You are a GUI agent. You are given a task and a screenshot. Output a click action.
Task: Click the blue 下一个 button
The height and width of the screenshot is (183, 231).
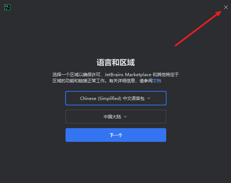click(116, 135)
